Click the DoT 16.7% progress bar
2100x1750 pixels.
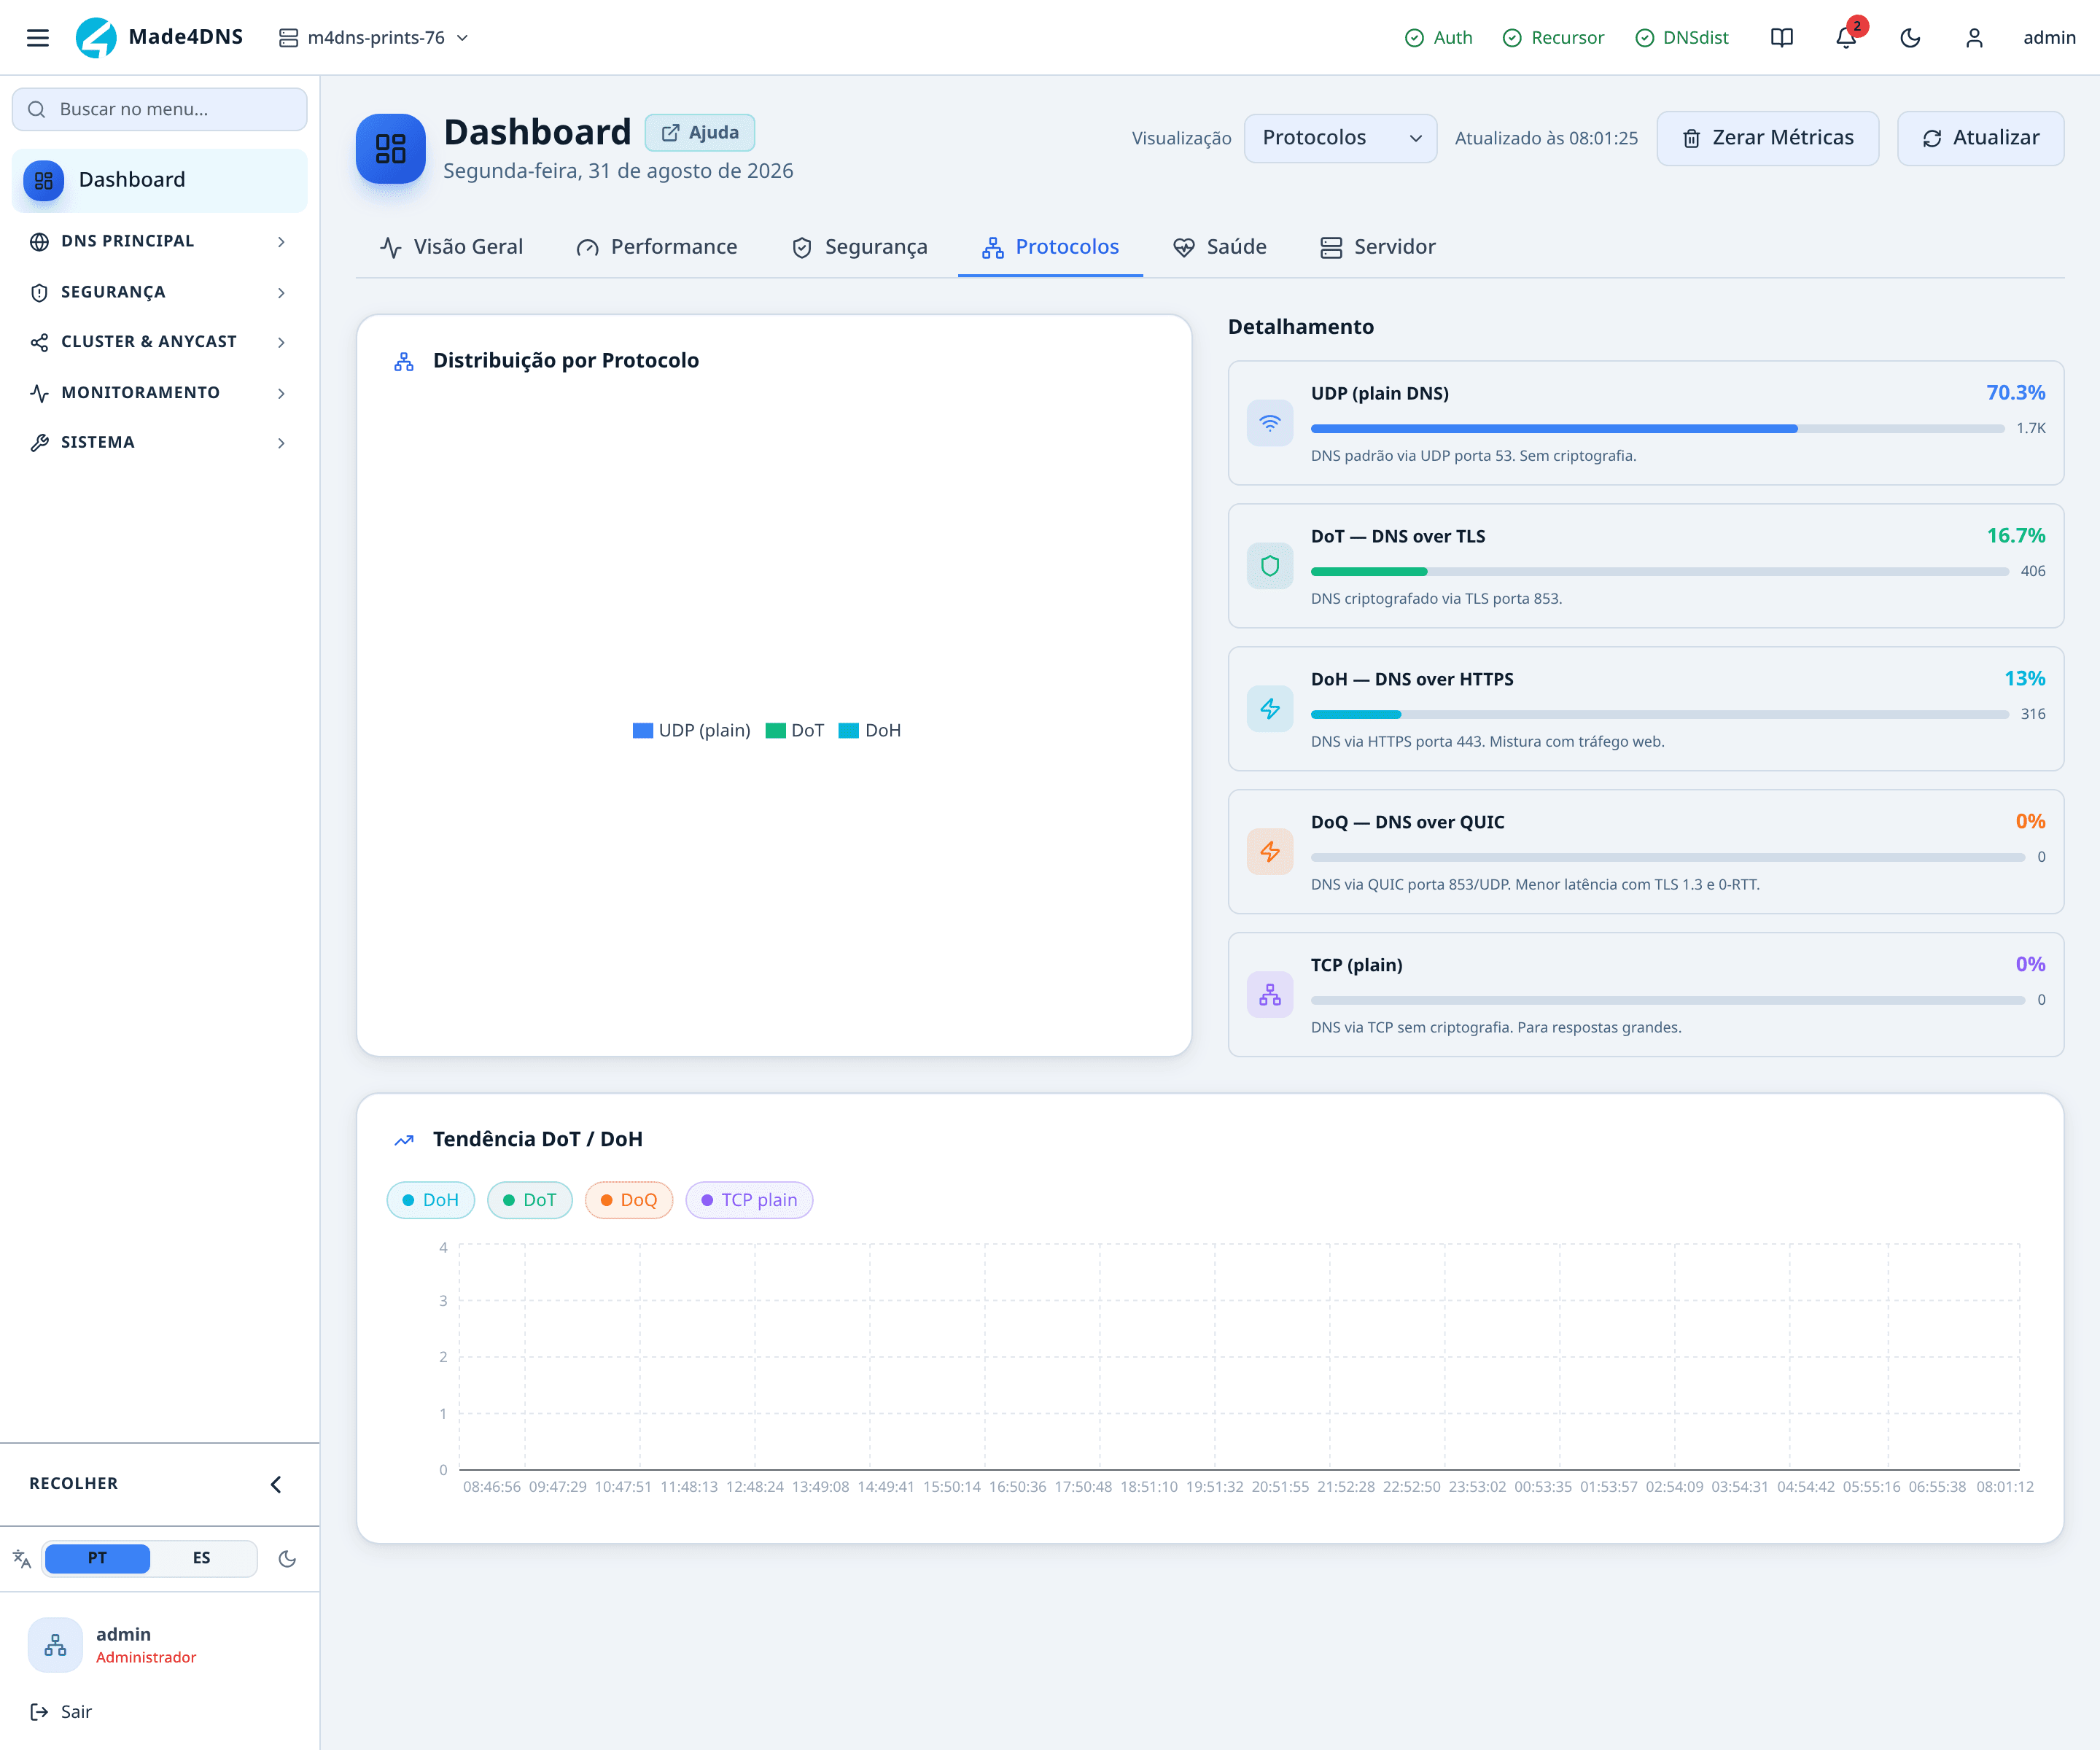pos(1660,572)
